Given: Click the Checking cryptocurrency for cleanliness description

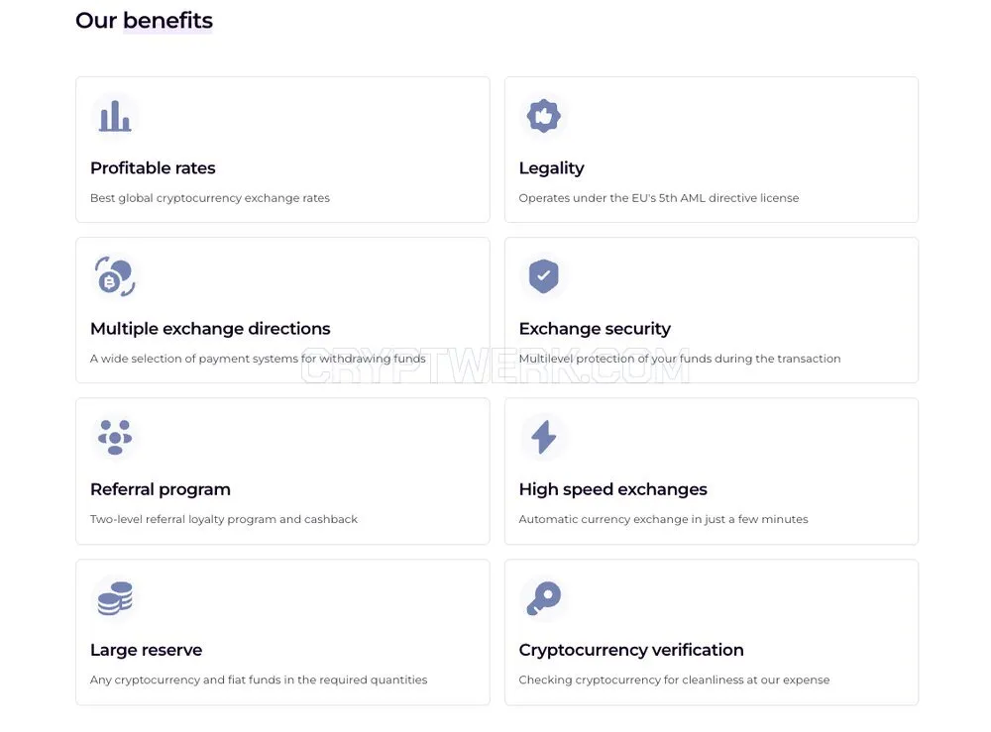Looking at the screenshot, I should (x=674, y=680).
